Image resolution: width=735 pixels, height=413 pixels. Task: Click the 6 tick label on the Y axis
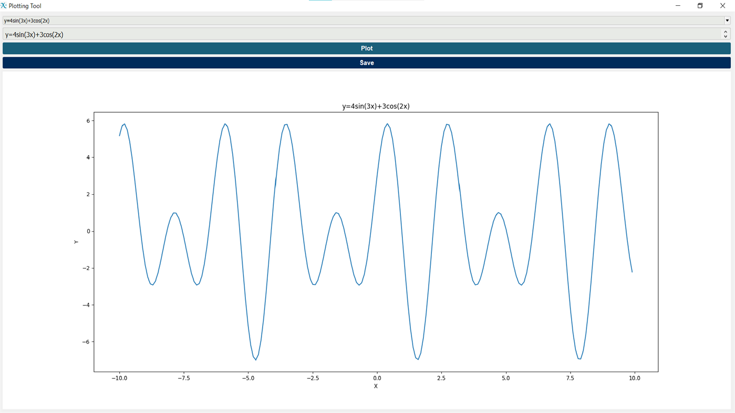click(x=87, y=120)
